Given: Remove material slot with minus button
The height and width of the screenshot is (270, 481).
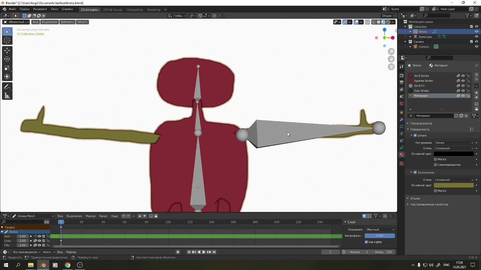Looking at the screenshot, I should click(476, 79).
